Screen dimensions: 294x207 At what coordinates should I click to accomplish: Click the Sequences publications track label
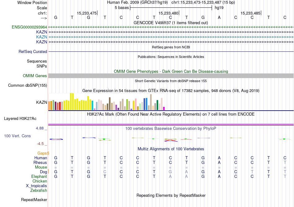coord(37,61)
